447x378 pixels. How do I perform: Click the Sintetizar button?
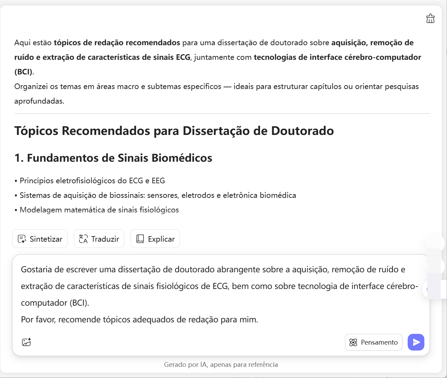[40, 239]
